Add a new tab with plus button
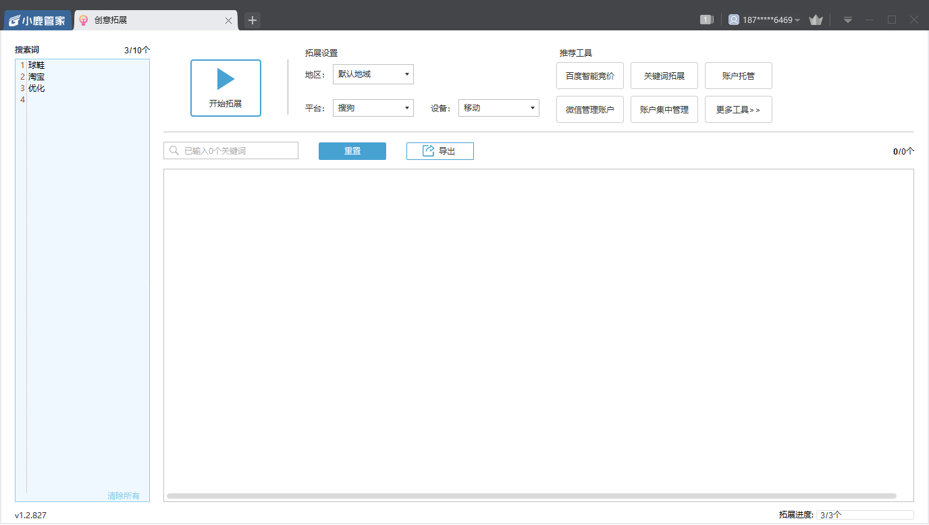The image size is (929, 525). [x=253, y=20]
